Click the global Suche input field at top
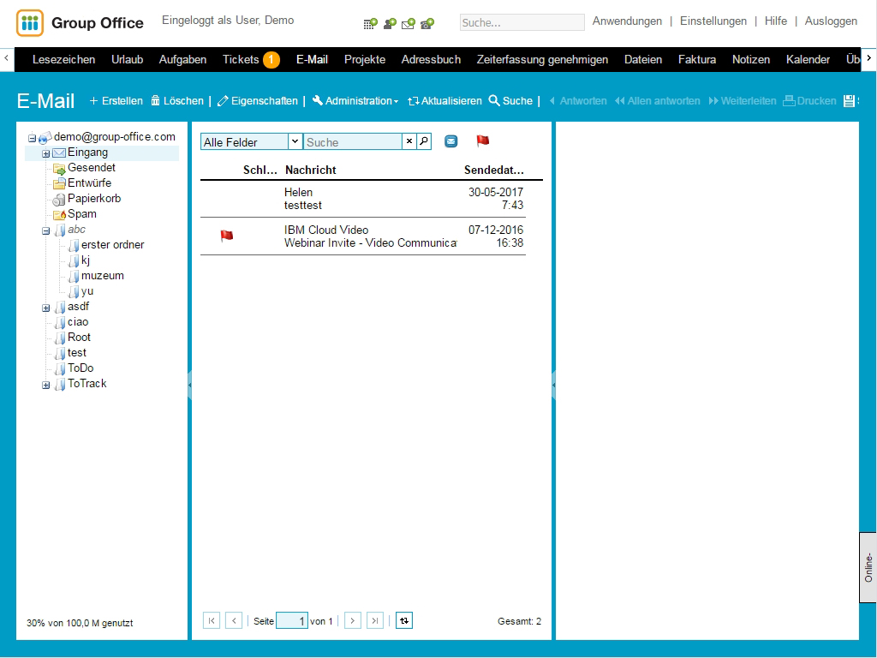Screen dimensions: 877x658 [x=522, y=23]
